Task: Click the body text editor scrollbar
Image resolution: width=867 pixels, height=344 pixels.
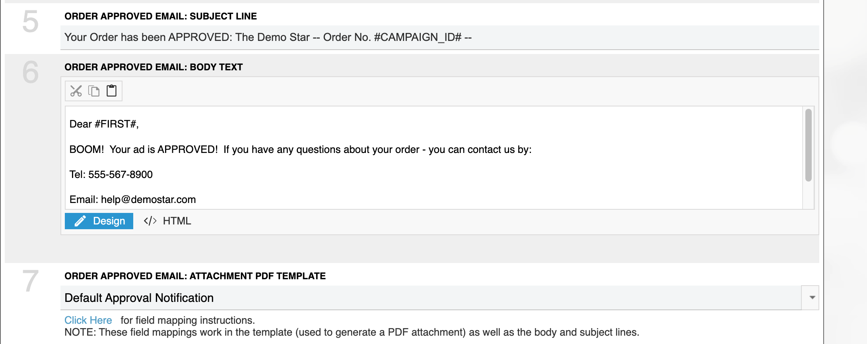Action: click(808, 145)
